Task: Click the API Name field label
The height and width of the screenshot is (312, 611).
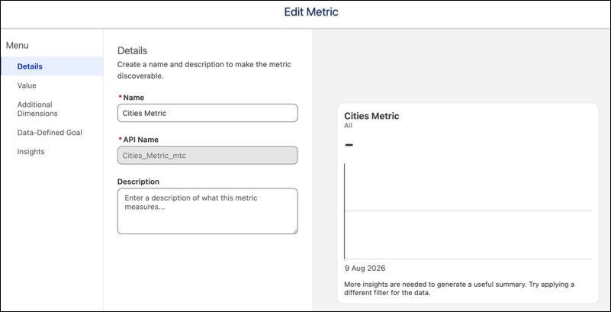Action: [x=140, y=140]
